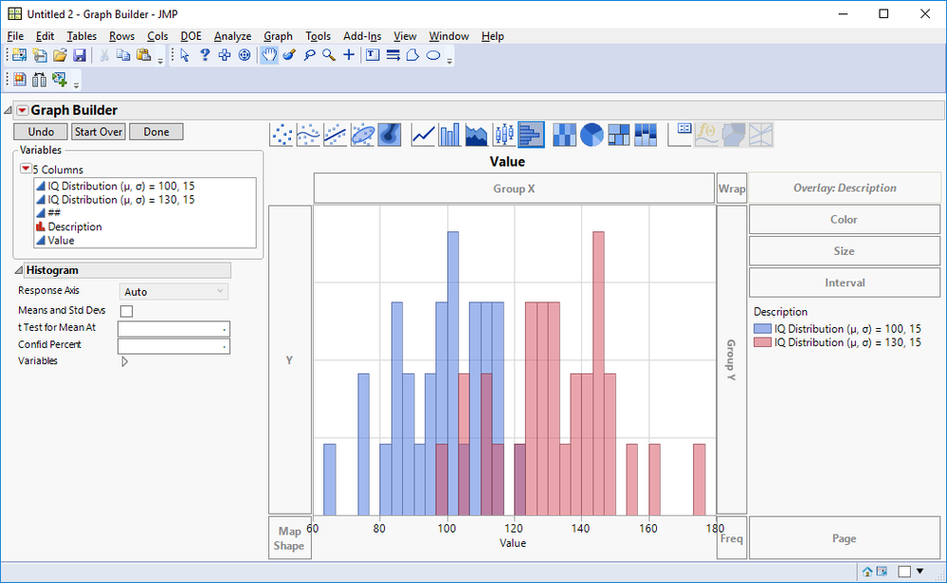Click the Copy toolbar icon
Viewport: 947px width, 583px height.
(x=123, y=56)
